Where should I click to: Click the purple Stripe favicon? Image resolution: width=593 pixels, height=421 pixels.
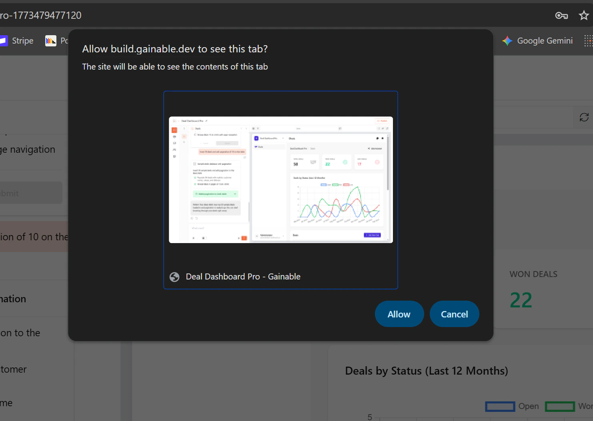[4, 40]
